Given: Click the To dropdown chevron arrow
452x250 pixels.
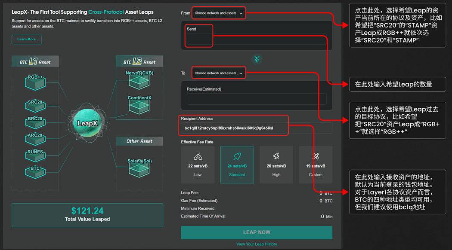Looking at the screenshot, I should 241,73.
